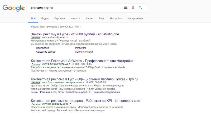The height and width of the screenshot is (116, 211).
Task: Open the Карты tab
Action: (x=89, y=19)
